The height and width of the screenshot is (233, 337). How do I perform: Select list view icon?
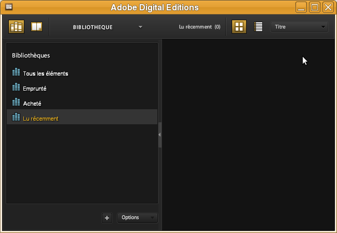click(259, 27)
